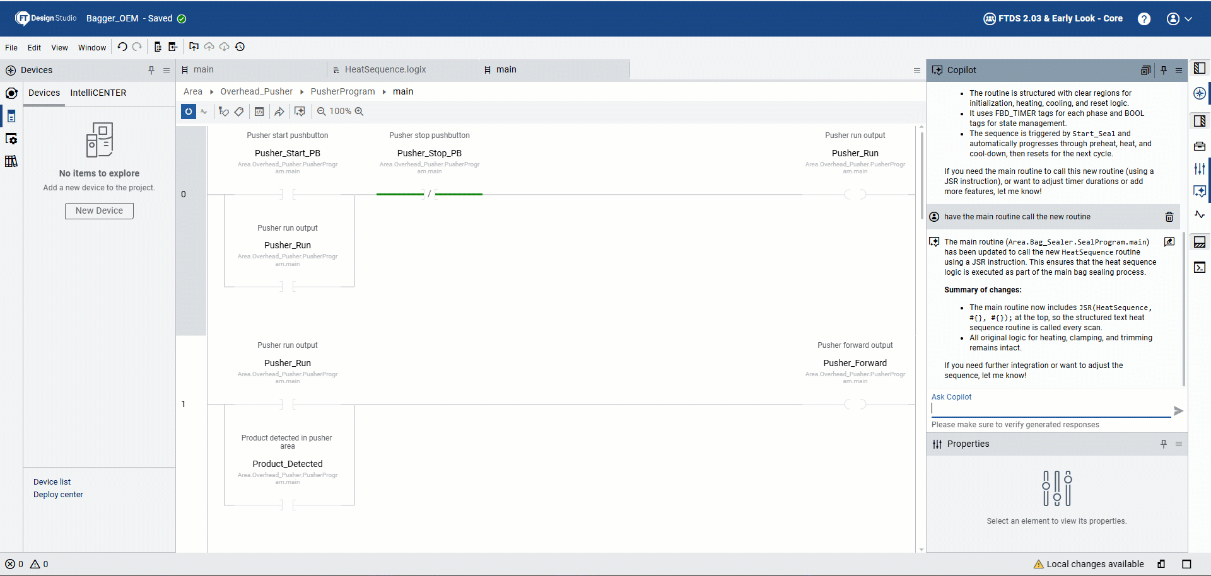Select the upload to cloud icon
The width and height of the screenshot is (1211, 576).
coord(209,47)
